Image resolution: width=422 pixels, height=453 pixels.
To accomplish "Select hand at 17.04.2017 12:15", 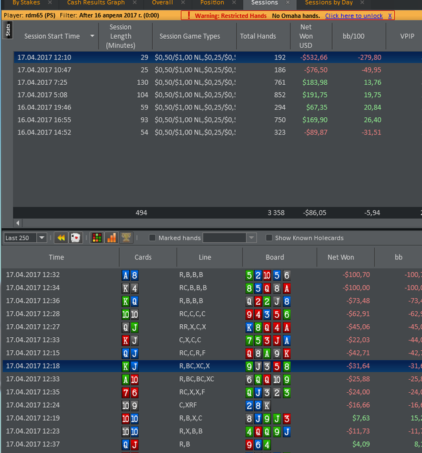I will 212,353.
